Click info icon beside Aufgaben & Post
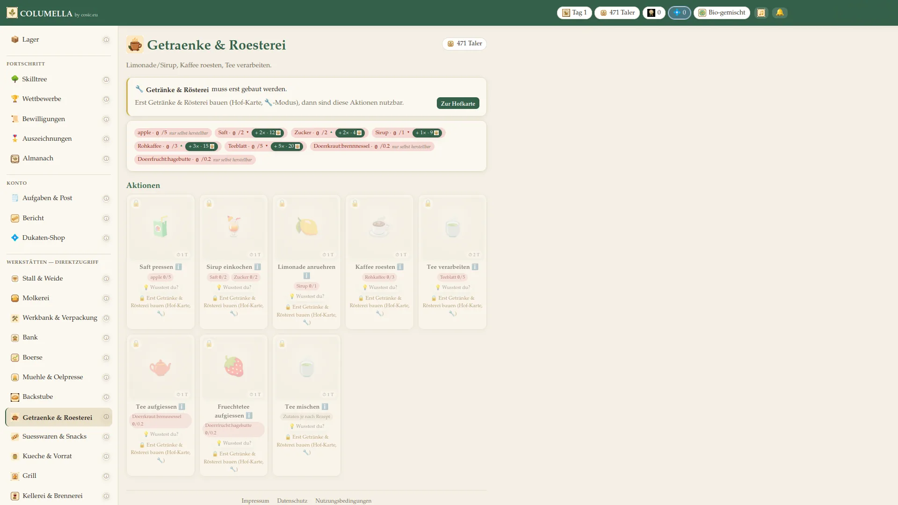 pos(106,198)
